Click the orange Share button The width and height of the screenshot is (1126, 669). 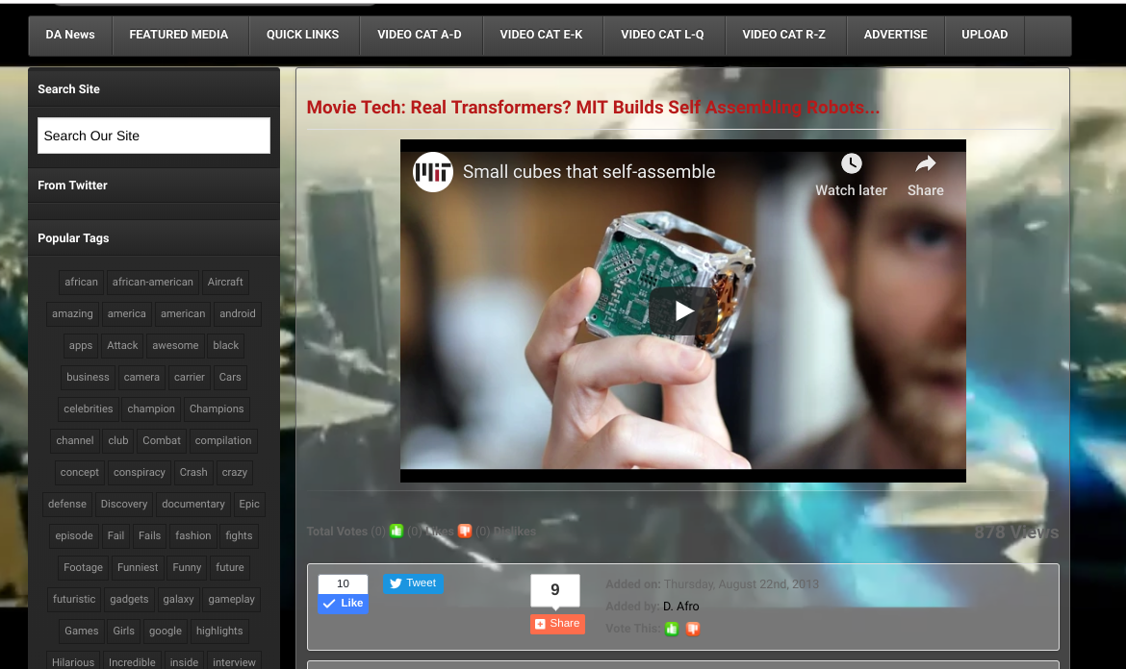557,624
